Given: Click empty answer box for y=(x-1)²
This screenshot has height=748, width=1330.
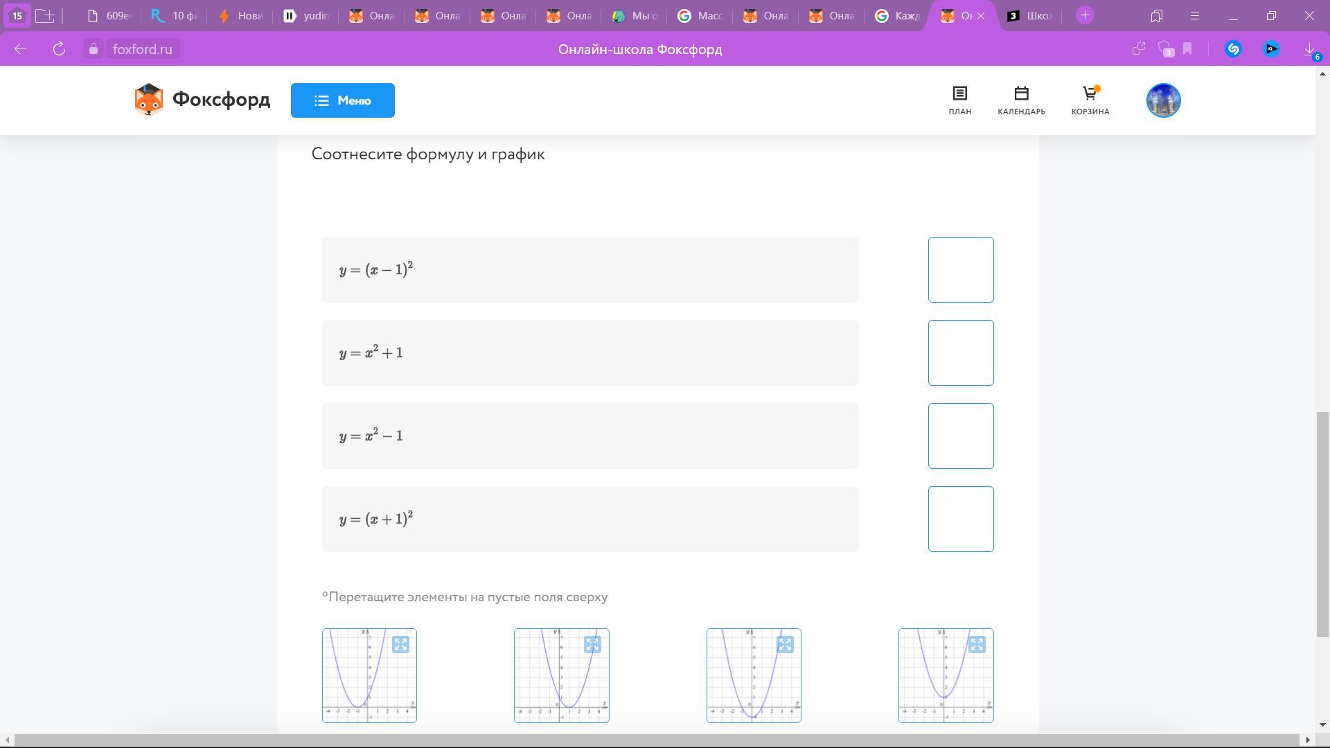Looking at the screenshot, I should pos(960,269).
